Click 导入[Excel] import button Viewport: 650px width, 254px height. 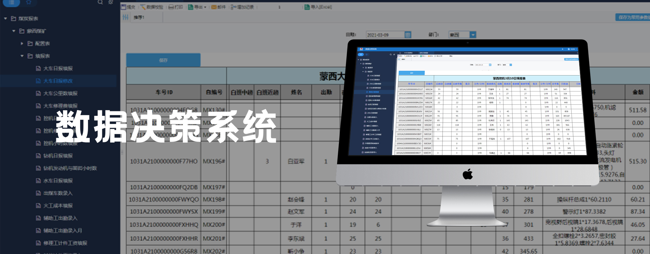pos(318,7)
